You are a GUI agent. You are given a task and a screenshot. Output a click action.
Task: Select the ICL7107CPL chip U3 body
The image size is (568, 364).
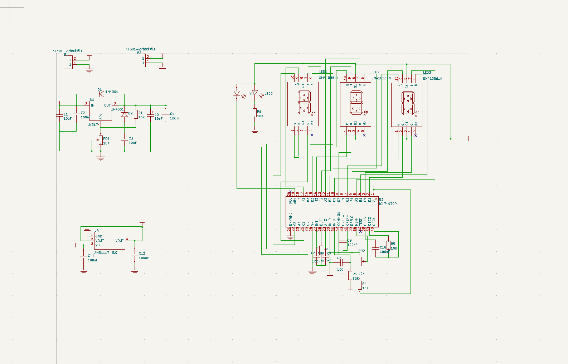click(x=332, y=212)
